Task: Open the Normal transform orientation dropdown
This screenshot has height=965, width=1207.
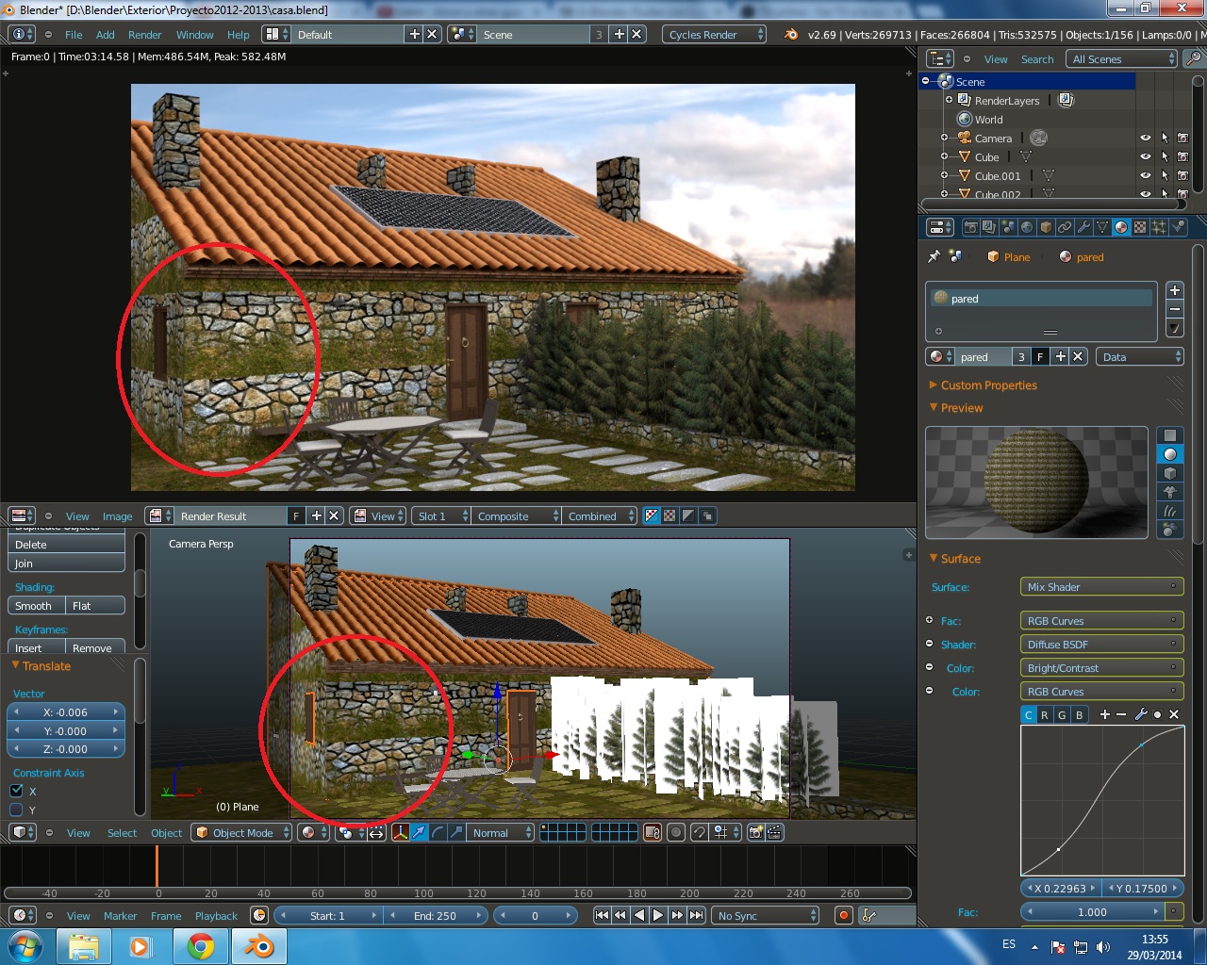Action: coord(500,832)
